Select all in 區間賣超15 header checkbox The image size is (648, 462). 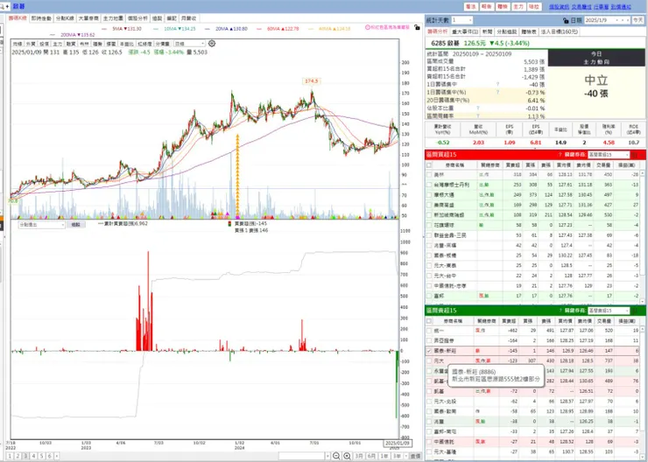click(x=429, y=321)
